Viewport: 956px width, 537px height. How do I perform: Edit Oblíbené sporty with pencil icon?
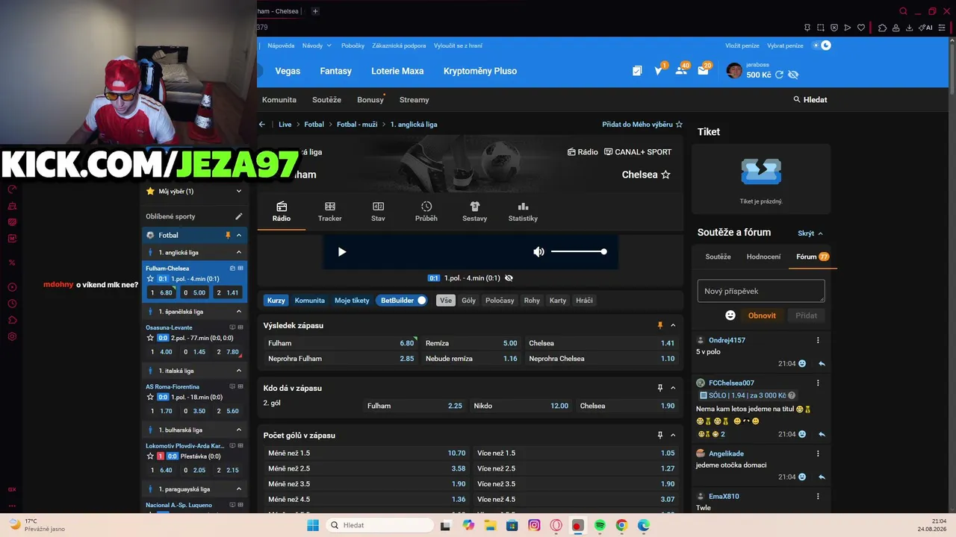[239, 216]
